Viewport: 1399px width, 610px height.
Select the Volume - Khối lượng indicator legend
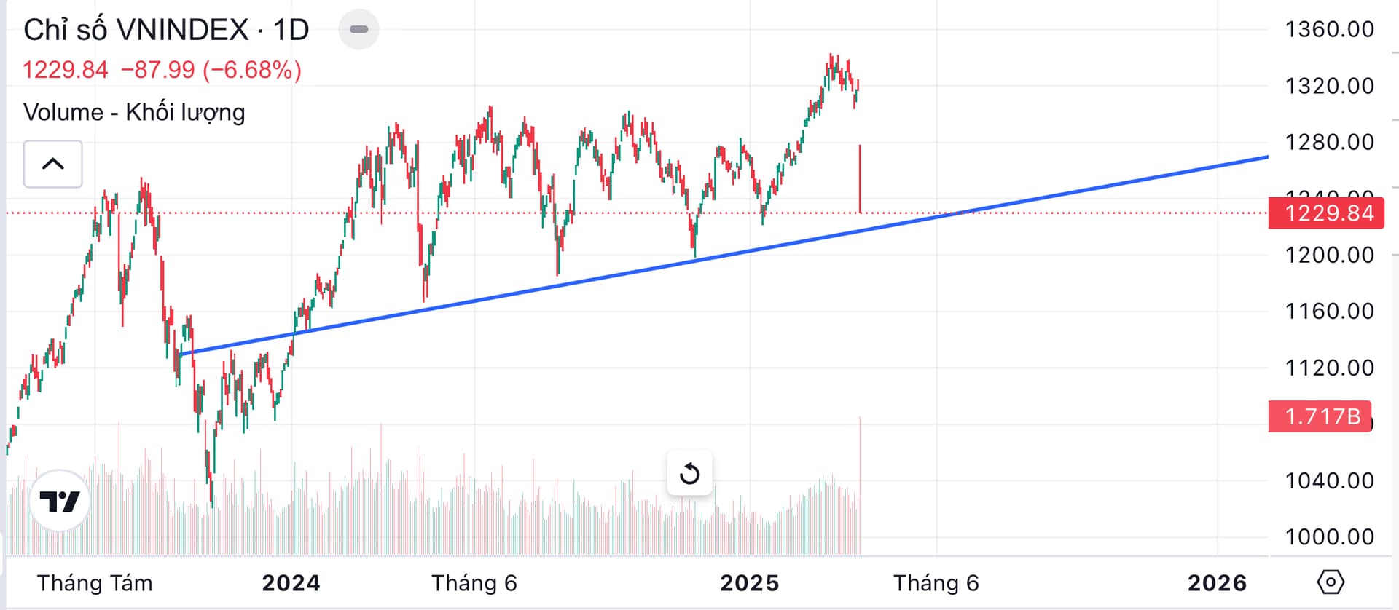click(134, 112)
